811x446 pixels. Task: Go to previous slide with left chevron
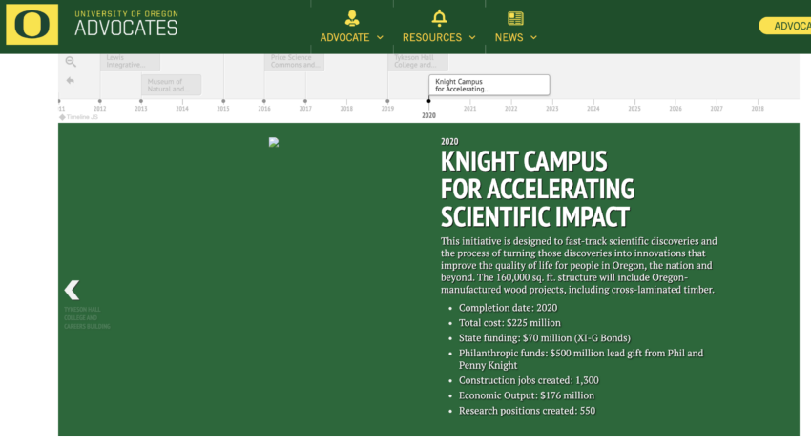72,290
